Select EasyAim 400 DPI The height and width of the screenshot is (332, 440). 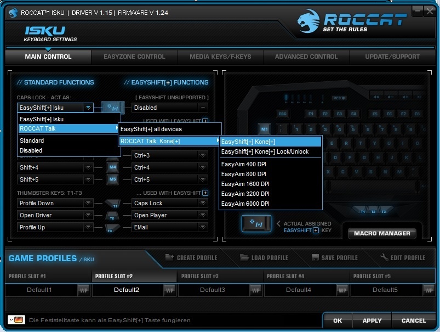click(271, 164)
